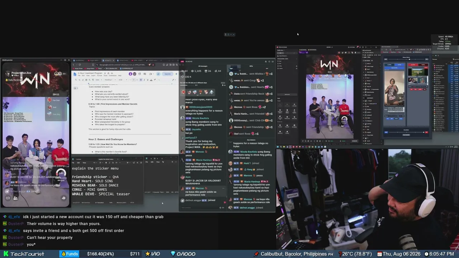The image size is (459, 258).
Task: Click the diamond 0/1000 counter
Action: click(x=183, y=254)
